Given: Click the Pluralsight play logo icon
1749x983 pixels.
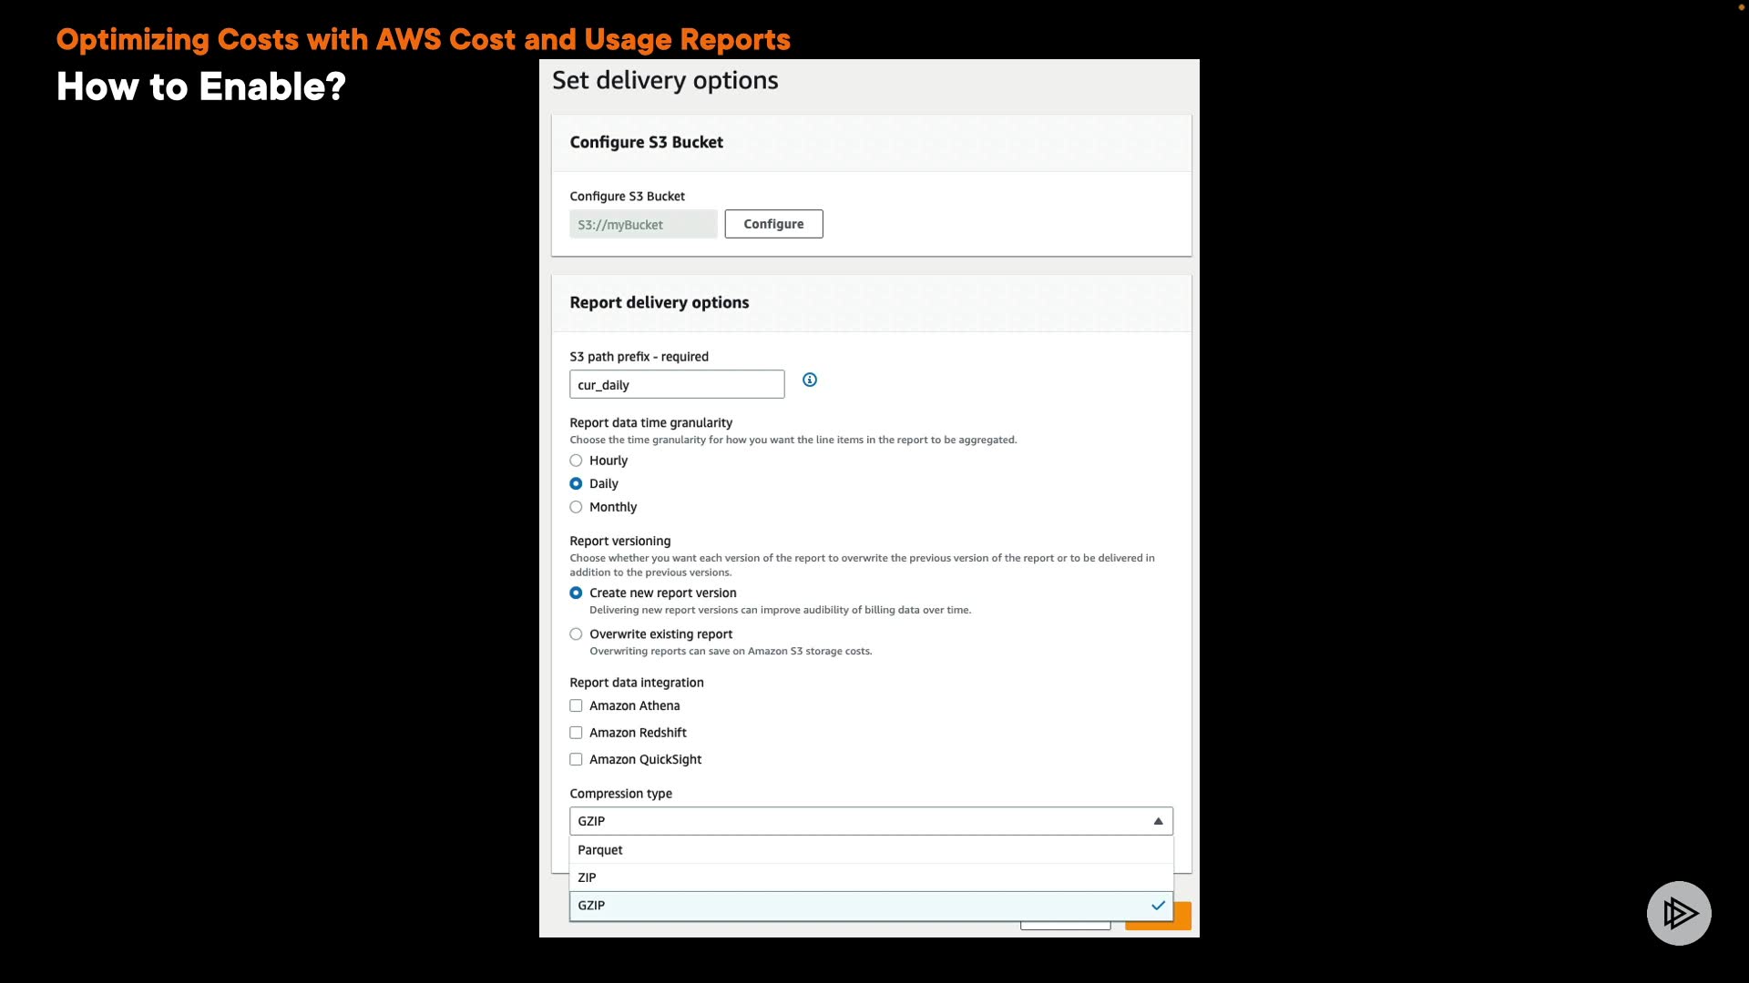Looking at the screenshot, I should [x=1678, y=913].
